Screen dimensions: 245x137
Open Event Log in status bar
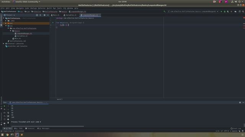tap(236, 129)
